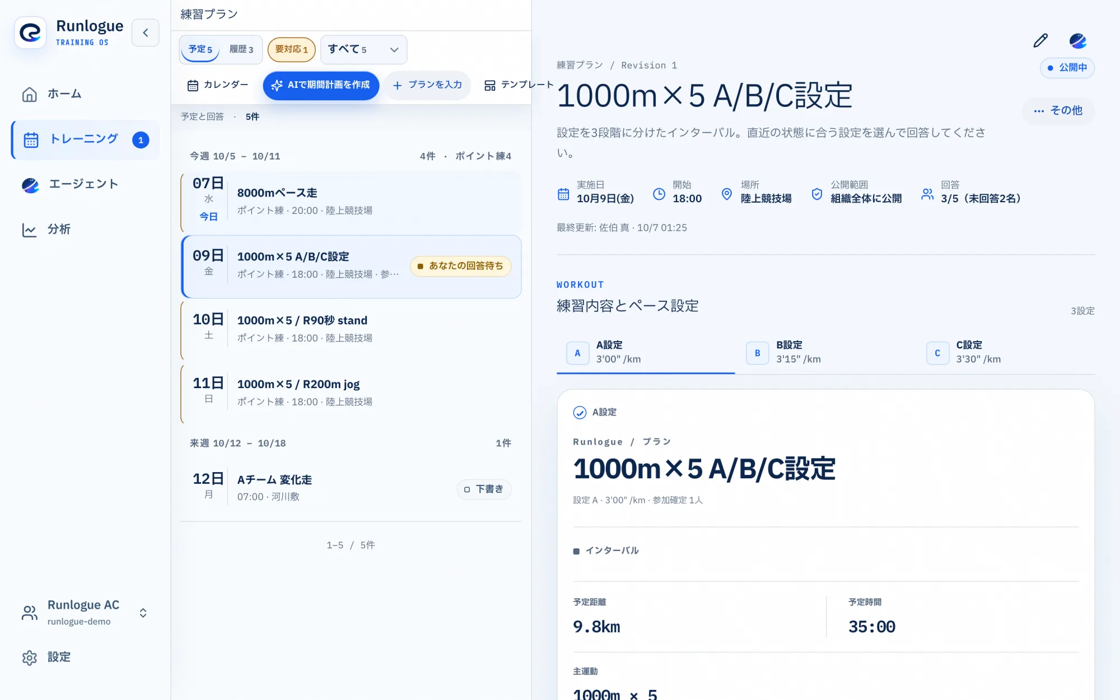
Task: Select the B設定 3'15" /km tab
Action: [x=826, y=353]
